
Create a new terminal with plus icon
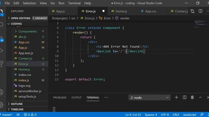176,97
